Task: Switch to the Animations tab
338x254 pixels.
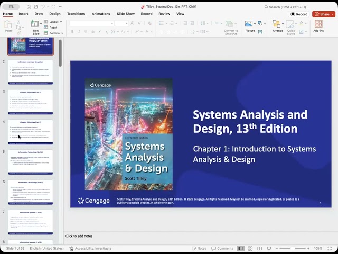Action: [101, 14]
